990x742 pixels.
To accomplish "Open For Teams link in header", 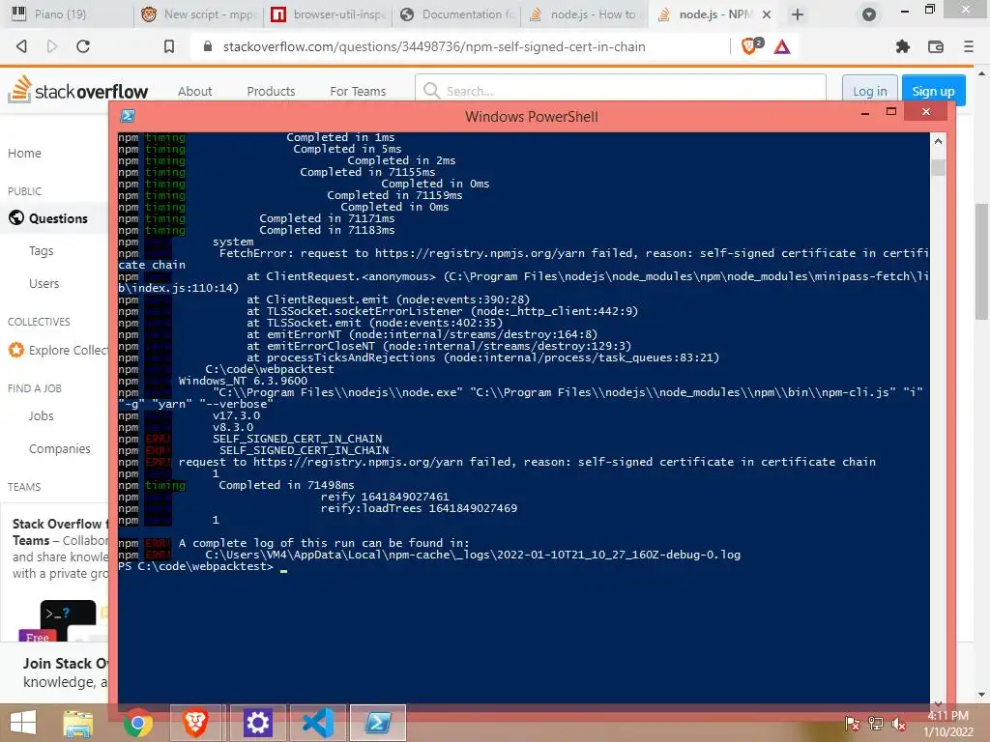I will [358, 91].
